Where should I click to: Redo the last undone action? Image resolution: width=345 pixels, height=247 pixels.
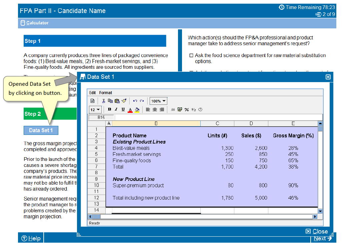coord(142,101)
